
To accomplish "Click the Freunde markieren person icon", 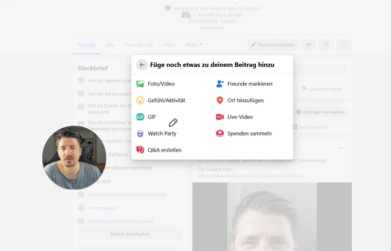I will pos(220,84).
